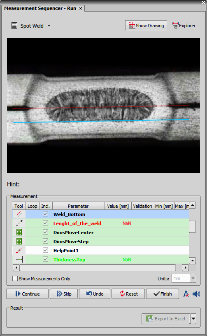Viewport: 207px width, 336px height.
Task: Enable Show Measurements Only checkbox
Action: (15, 279)
